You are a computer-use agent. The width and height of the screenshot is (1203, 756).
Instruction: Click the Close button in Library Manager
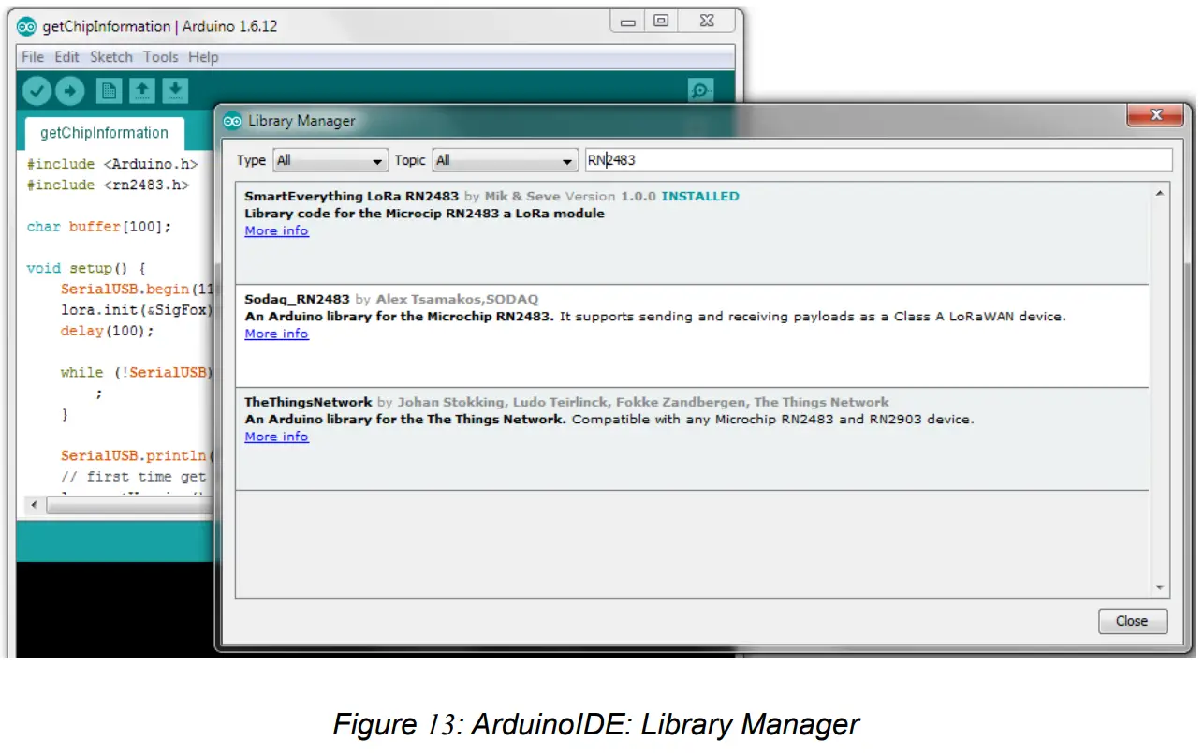(1133, 621)
